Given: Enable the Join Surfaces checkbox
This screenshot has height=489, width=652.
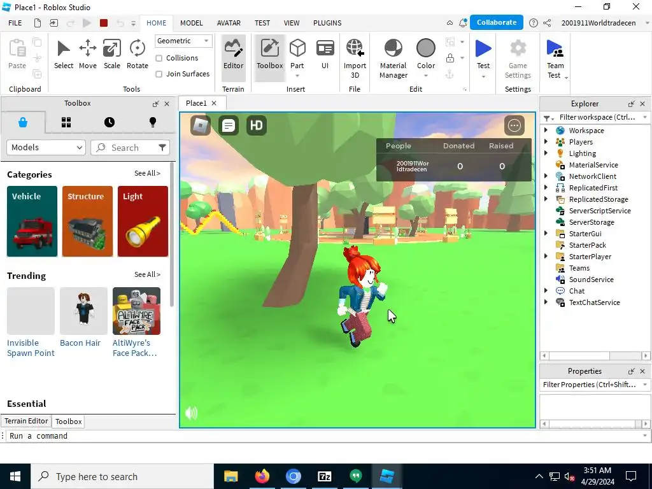Looking at the screenshot, I should [x=159, y=74].
